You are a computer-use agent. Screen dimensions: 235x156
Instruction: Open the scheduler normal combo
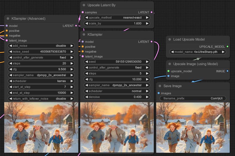[x=117, y=91]
